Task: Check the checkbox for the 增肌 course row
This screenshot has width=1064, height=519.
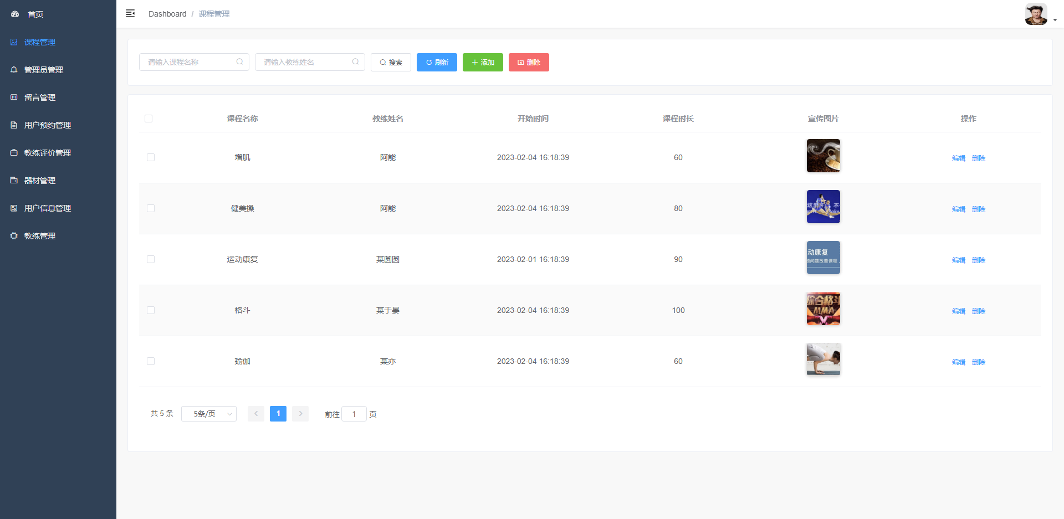Action: (151, 157)
